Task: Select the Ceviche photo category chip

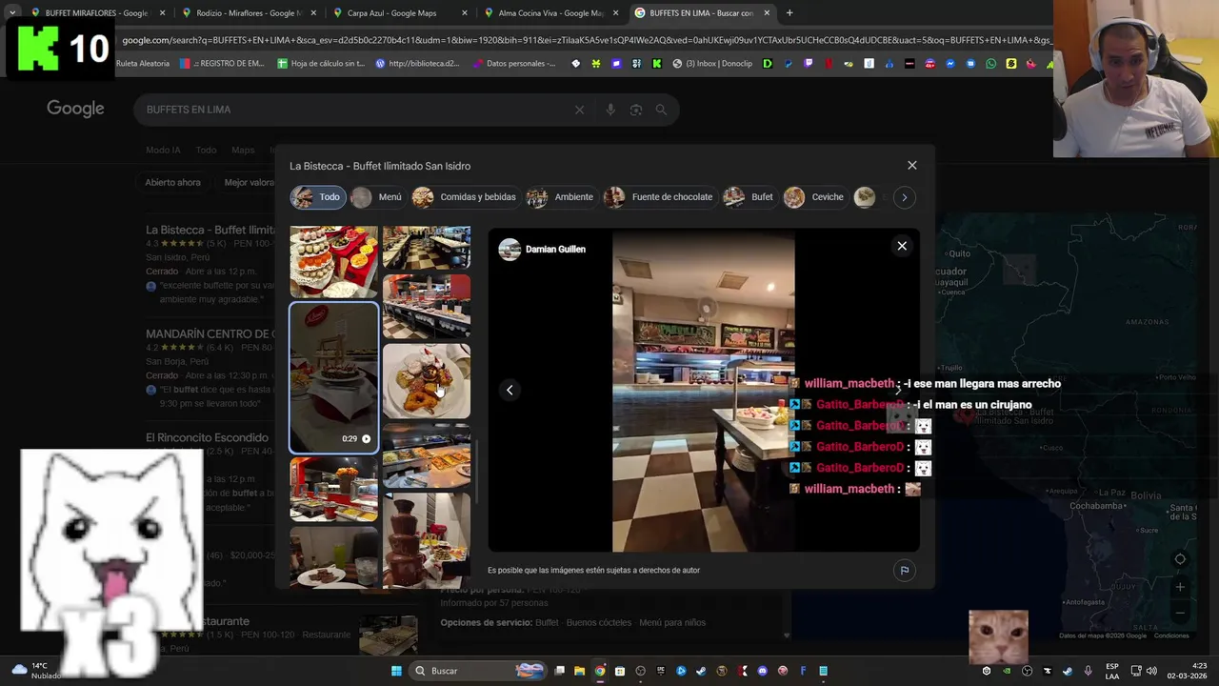Action: click(814, 197)
